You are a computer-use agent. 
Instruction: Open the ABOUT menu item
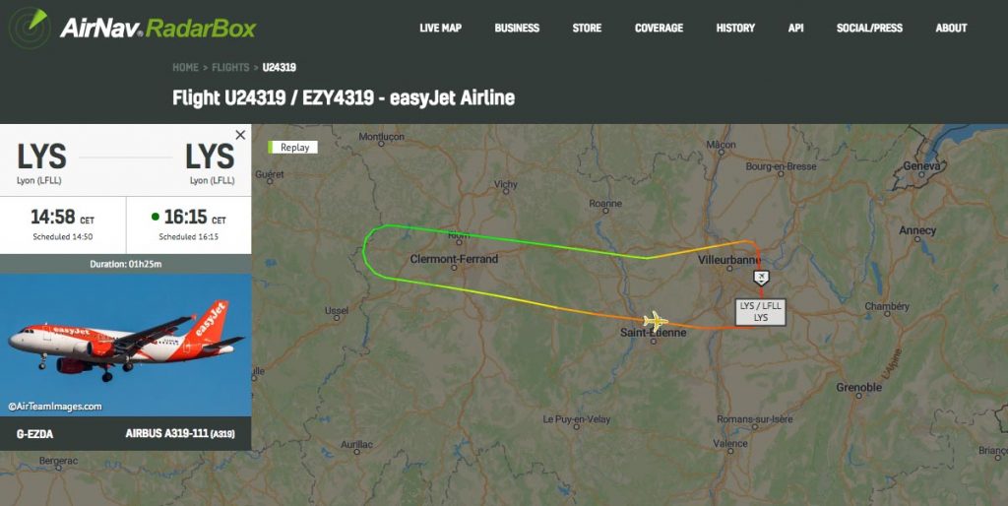952,28
